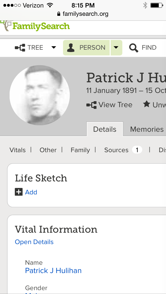Jump to the Vitals section
166x294 pixels.
[17, 150]
